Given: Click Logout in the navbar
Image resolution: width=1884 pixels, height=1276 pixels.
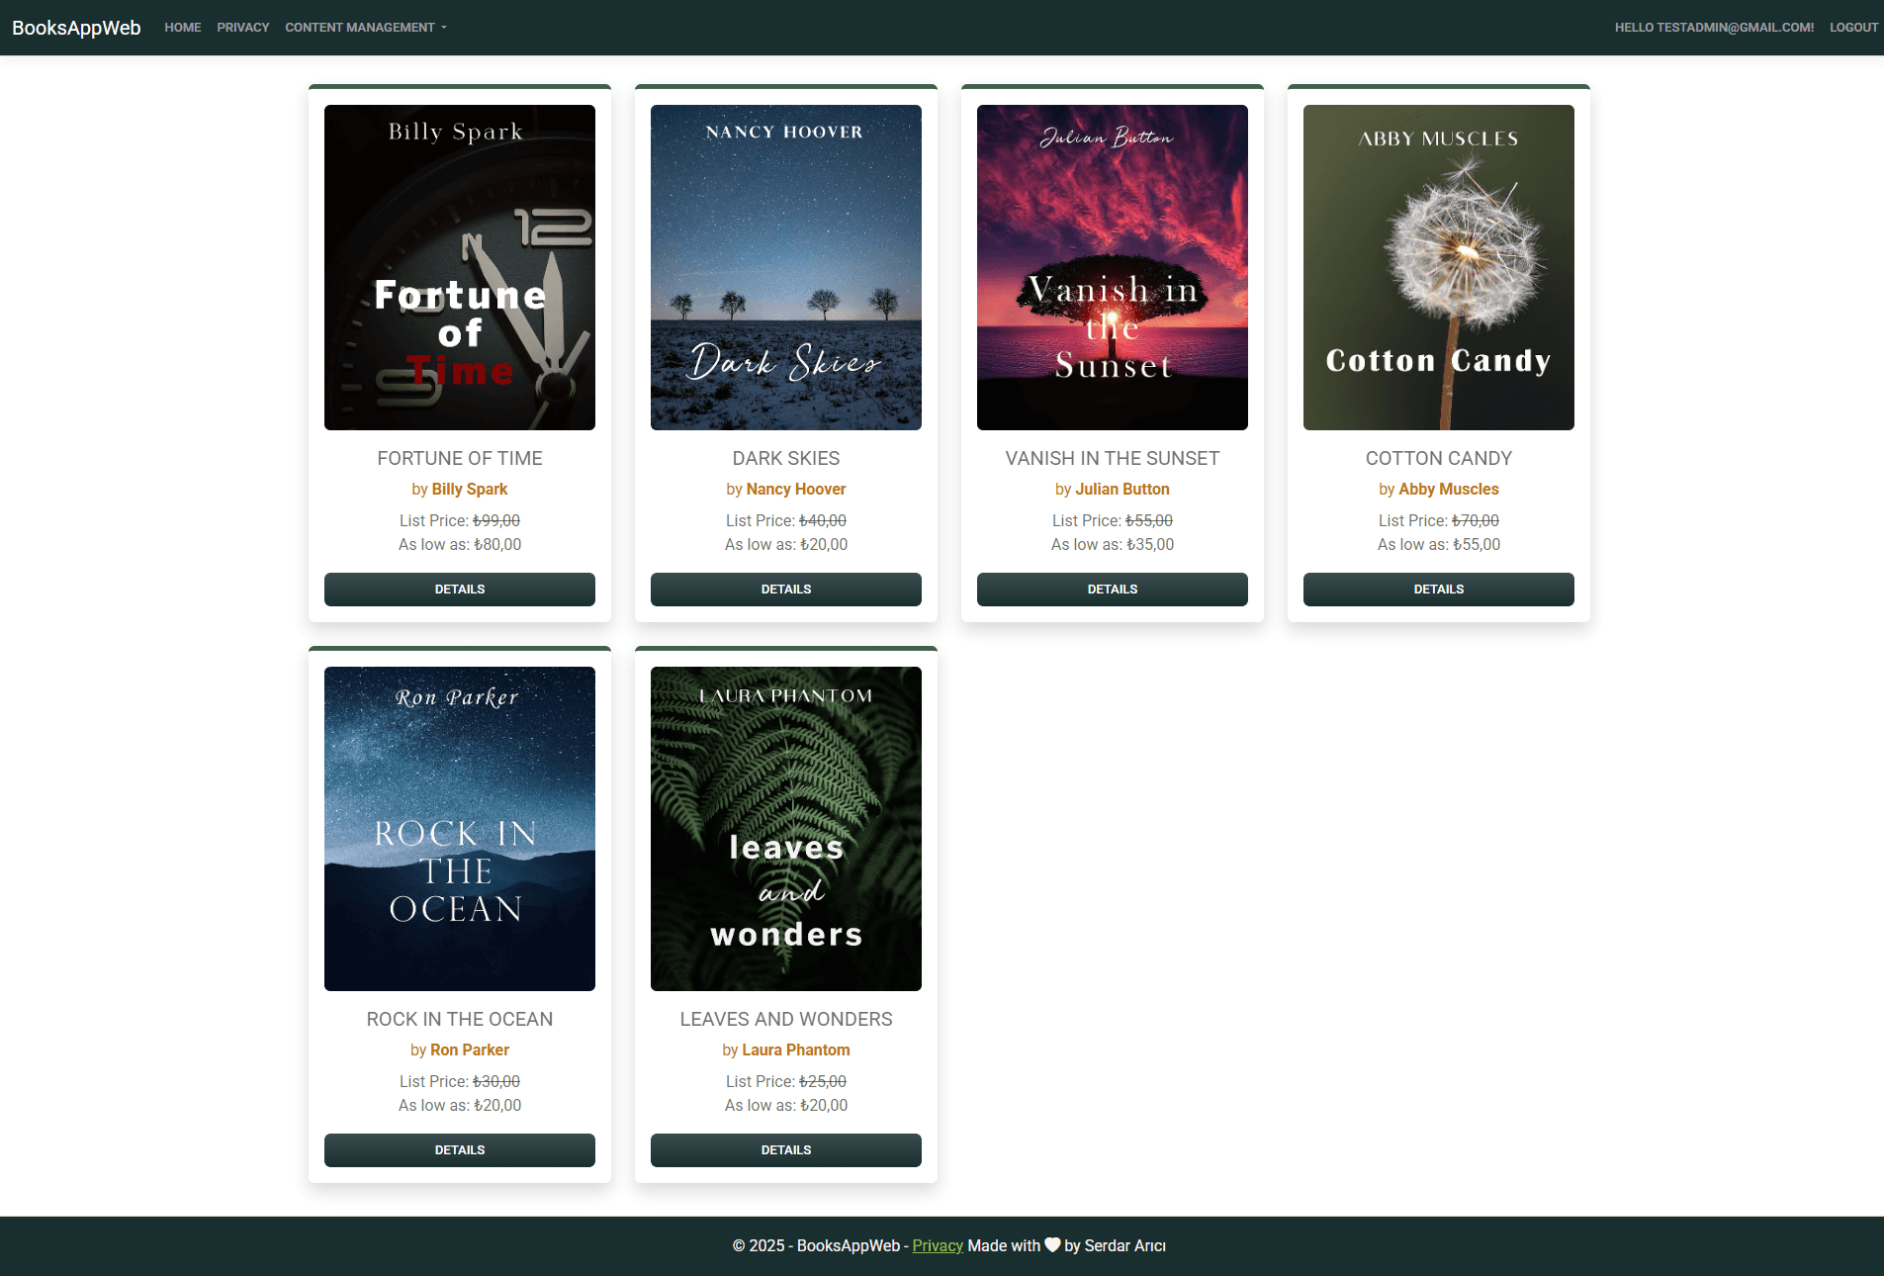Looking at the screenshot, I should 1853,28.
